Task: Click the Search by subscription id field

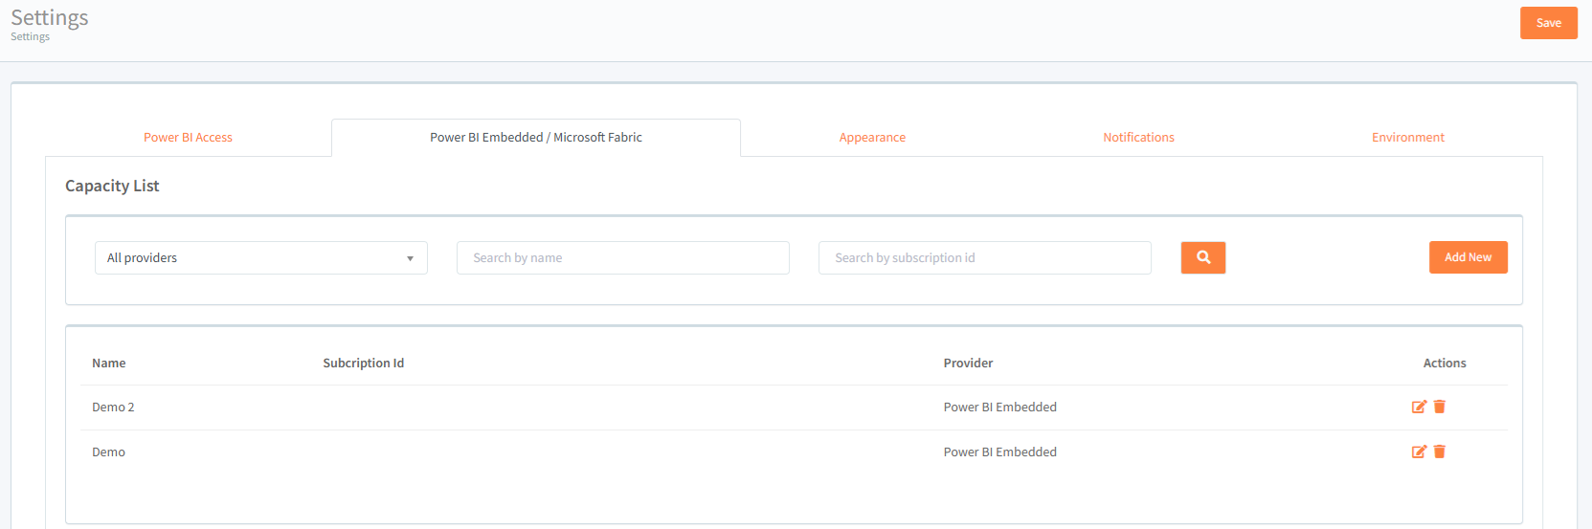Action: 984,257
